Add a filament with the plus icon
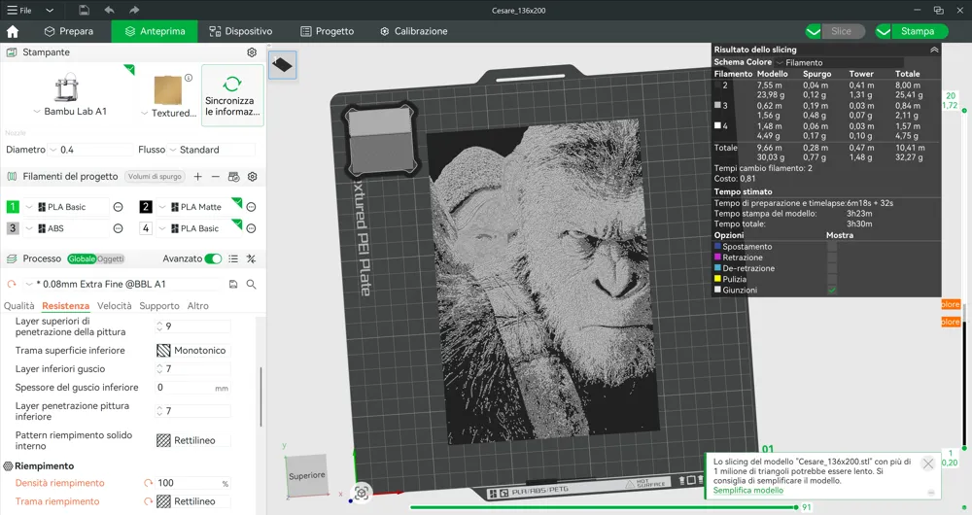 197,177
